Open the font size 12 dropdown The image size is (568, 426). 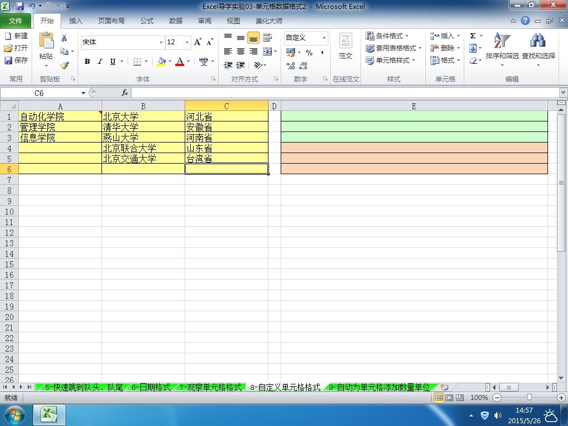(187, 42)
